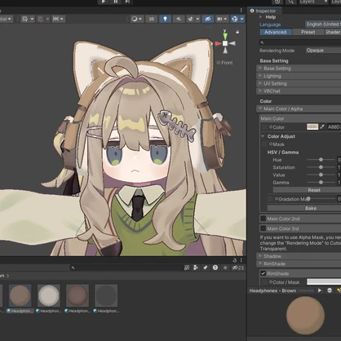
Task: Toggle the 2D view button
Action: pos(152,19)
